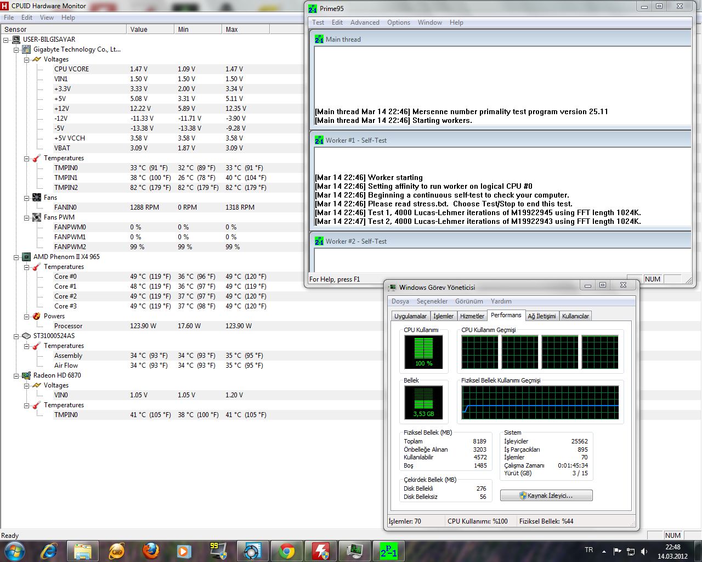
Task: Open Google Chrome from the taskbar
Action: [x=286, y=550]
